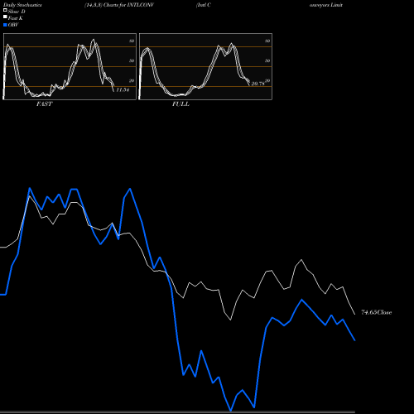Click the 'Charts for INTLCONV' heading
The width and height of the screenshot is (414, 414).
(128, 5)
